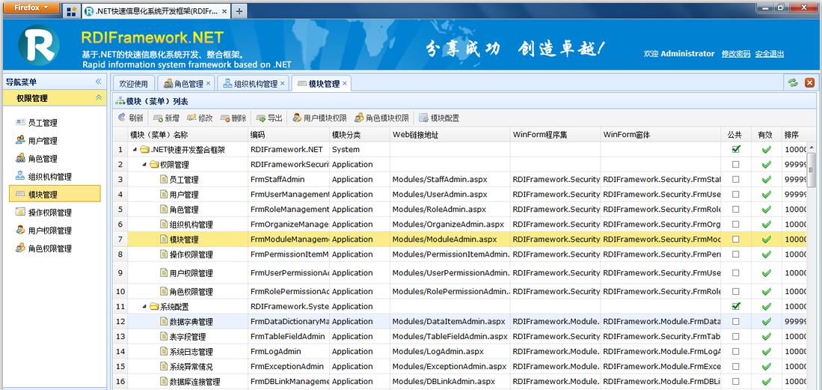Viewport: 822px width, 390px height.
Task: Select the 模块管理 tab
Action: tap(321, 84)
